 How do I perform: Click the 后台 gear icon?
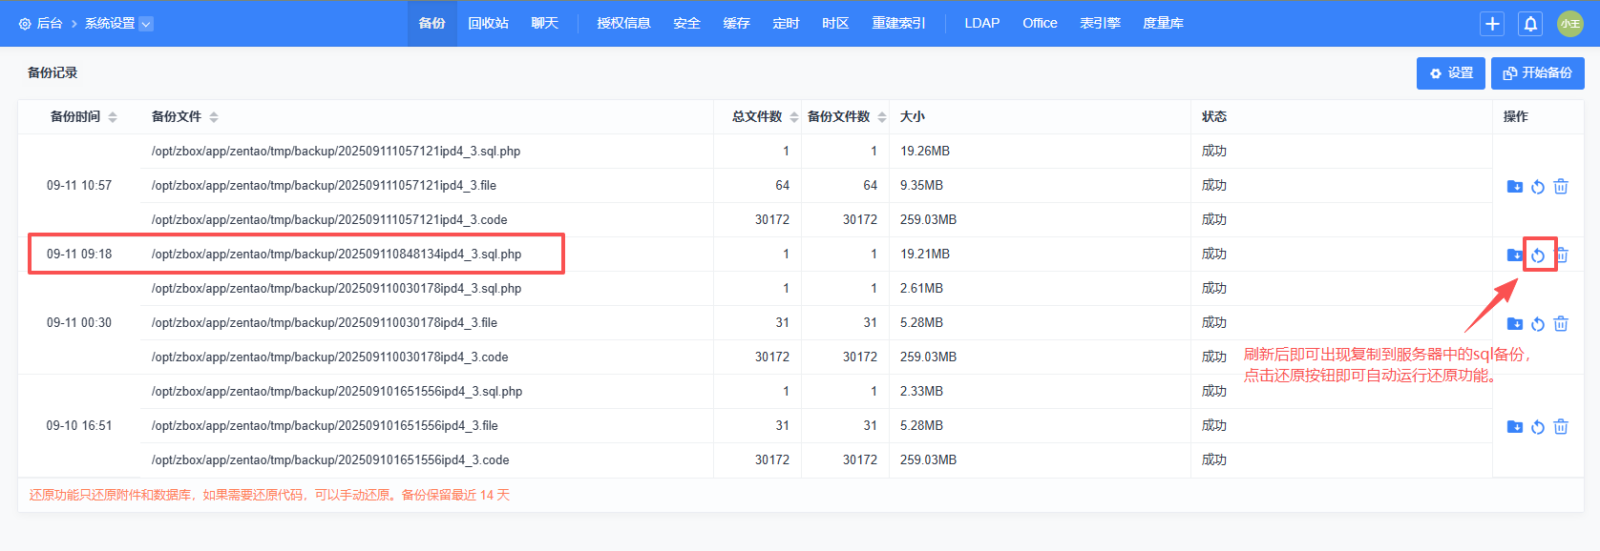(25, 24)
